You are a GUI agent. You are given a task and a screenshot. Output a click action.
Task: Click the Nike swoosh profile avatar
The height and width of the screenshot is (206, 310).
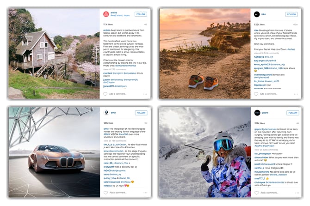tap(257, 14)
